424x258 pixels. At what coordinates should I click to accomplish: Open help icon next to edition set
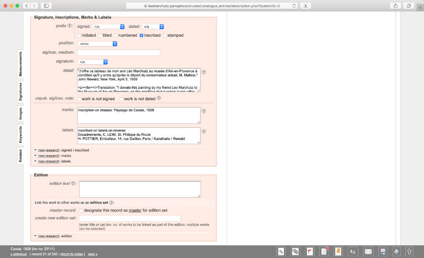[x=111, y=203]
